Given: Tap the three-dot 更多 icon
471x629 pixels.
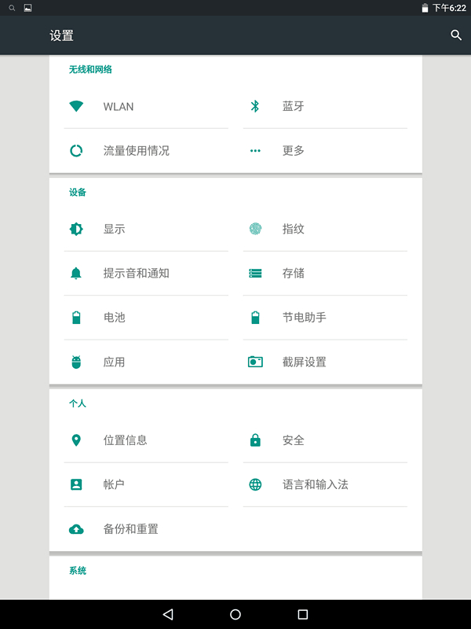Looking at the screenshot, I should pos(255,150).
